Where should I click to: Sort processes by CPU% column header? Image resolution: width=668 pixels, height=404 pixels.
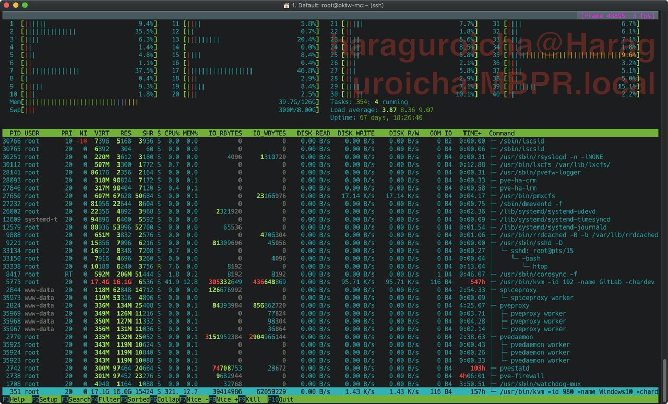pos(172,133)
